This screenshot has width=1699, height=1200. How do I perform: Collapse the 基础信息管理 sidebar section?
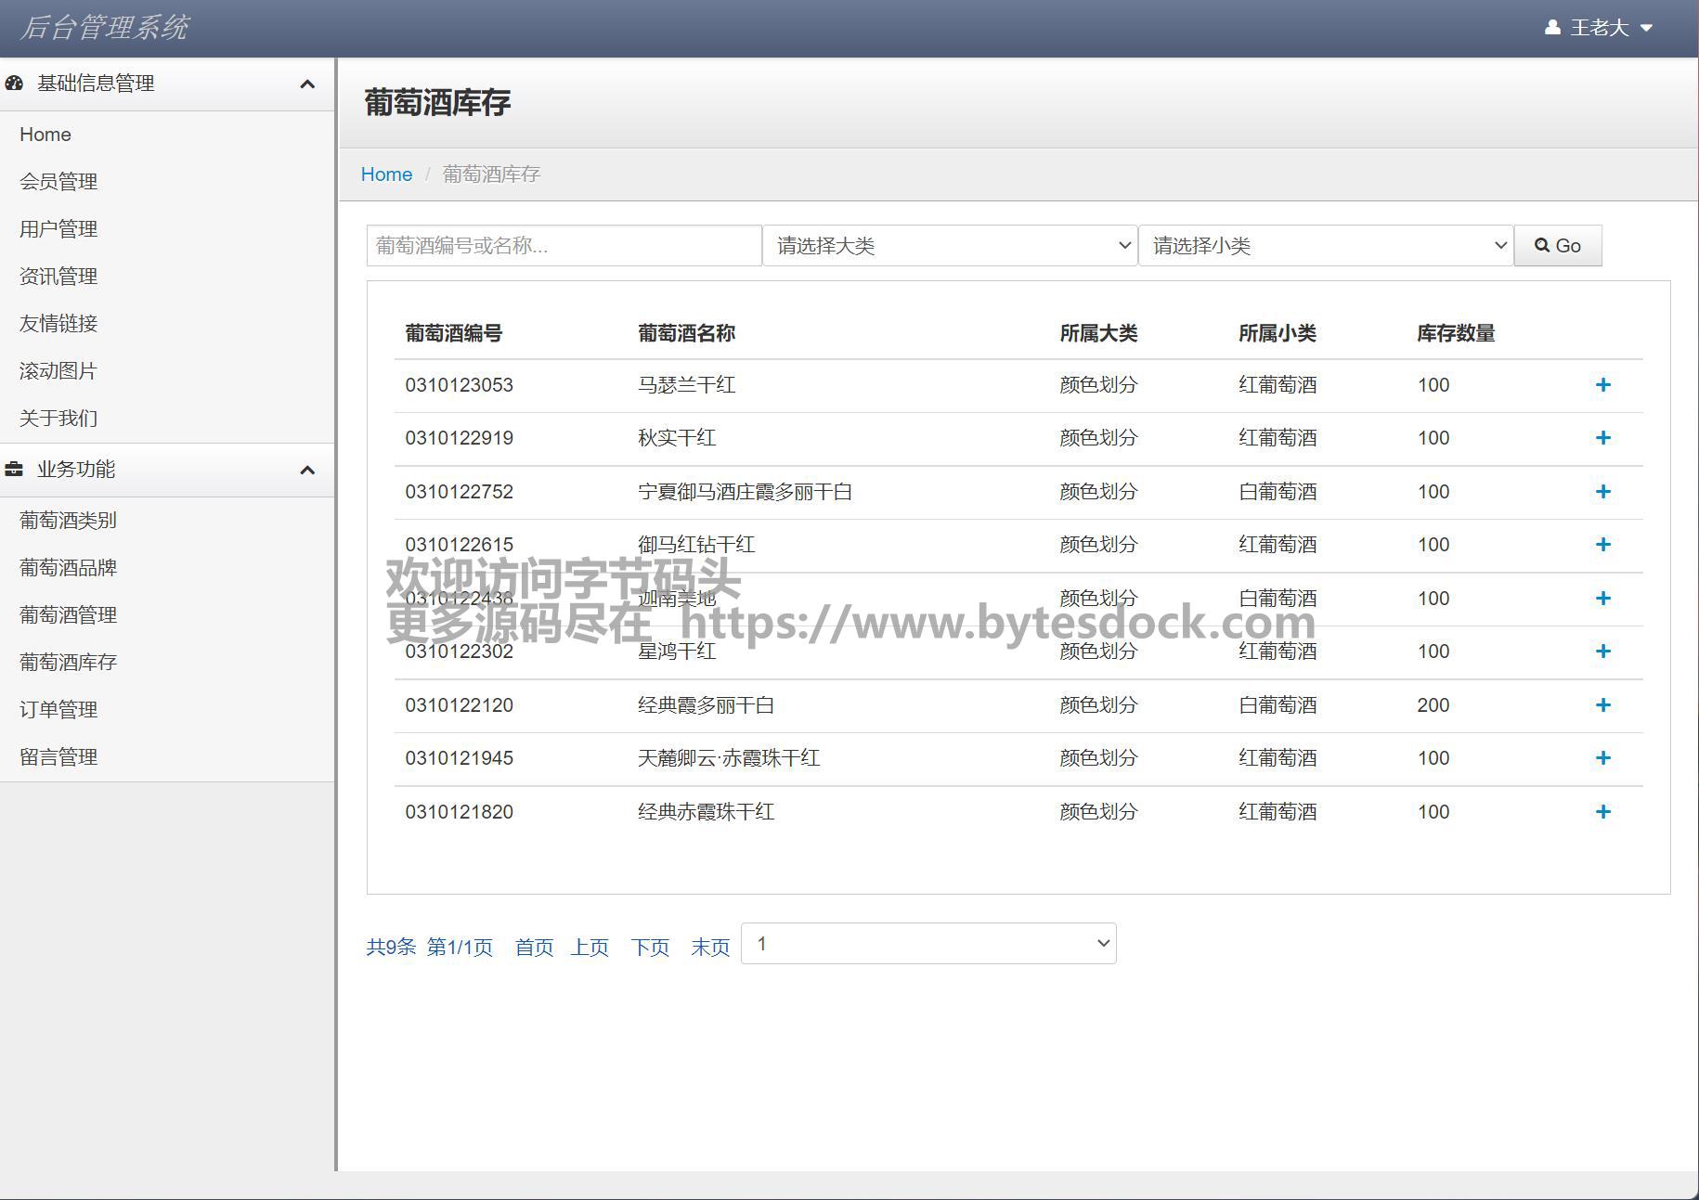point(307,84)
